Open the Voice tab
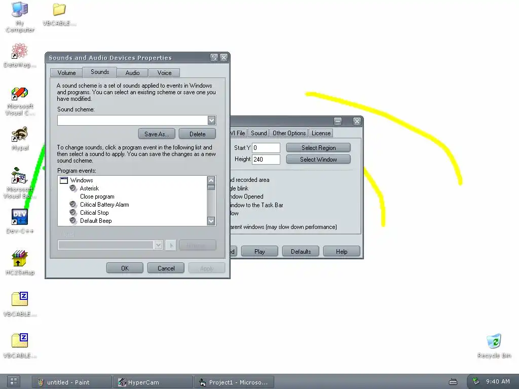Image resolution: width=519 pixels, height=389 pixels. tap(164, 73)
